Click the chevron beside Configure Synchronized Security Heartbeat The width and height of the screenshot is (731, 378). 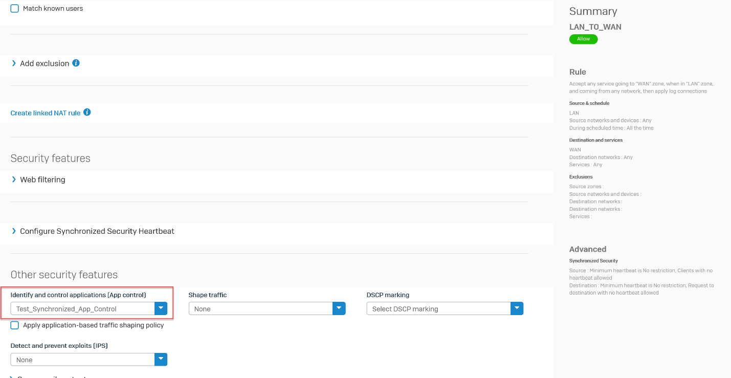pos(13,231)
